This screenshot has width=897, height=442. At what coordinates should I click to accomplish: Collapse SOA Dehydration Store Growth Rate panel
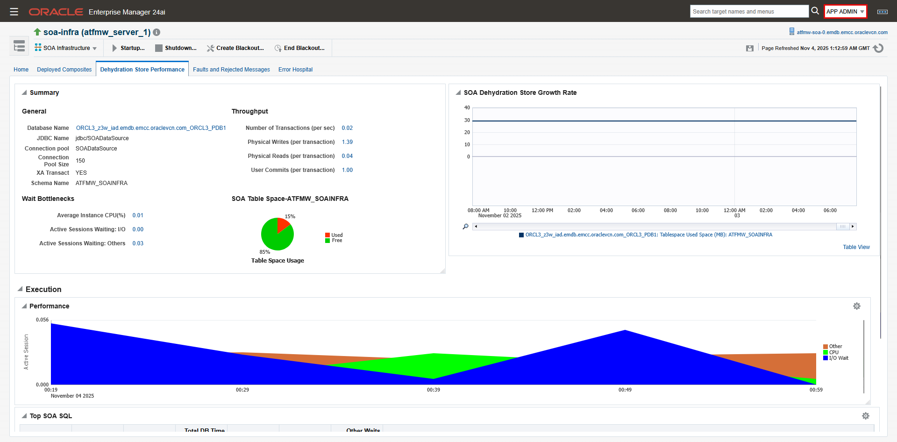tap(458, 93)
